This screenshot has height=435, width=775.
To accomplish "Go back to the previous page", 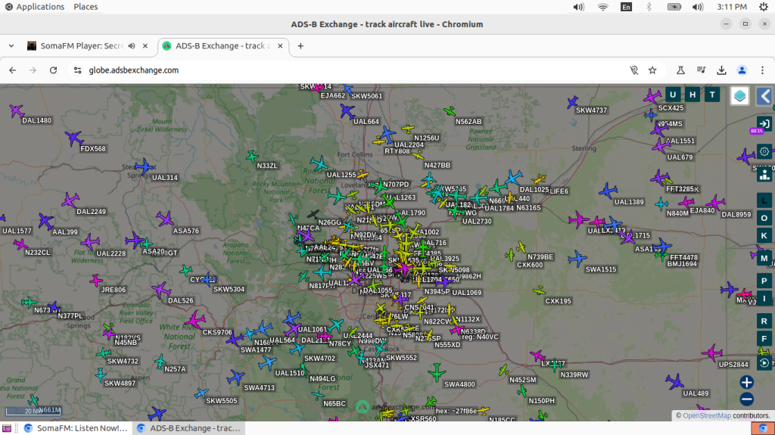I will pyautogui.click(x=12, y=70).
